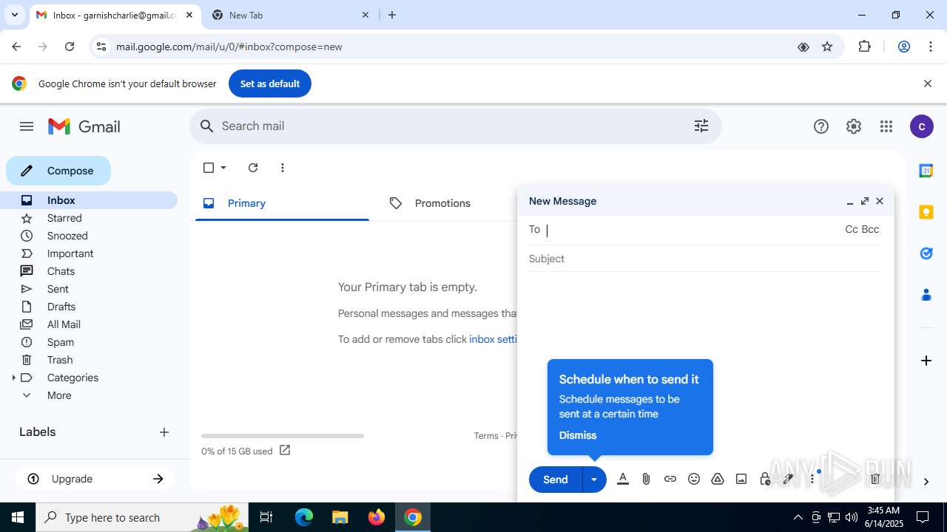Open the Drafts folder
Screen dimensions: 947x532
tap(61, 307)
